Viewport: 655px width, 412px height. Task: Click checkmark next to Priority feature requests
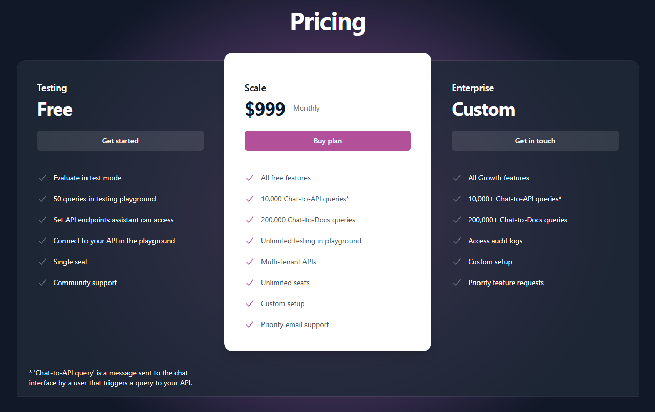[457, 283]
